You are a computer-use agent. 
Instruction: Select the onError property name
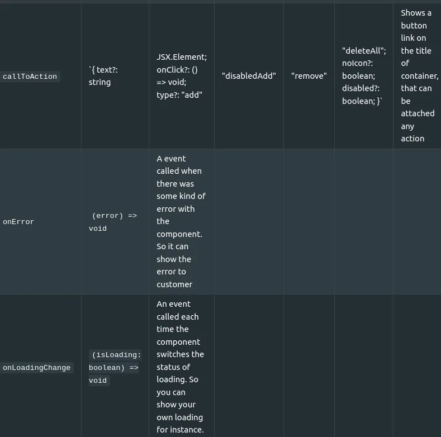pos(18,222)
